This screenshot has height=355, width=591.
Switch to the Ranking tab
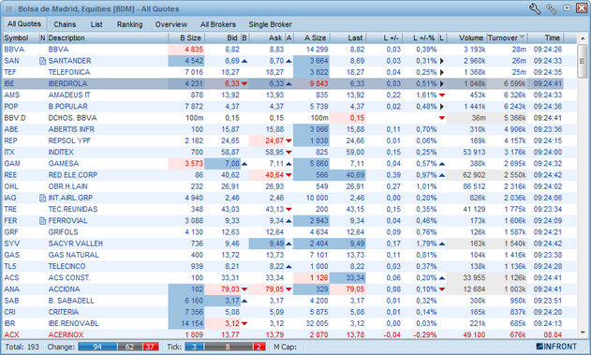(129, 24)
